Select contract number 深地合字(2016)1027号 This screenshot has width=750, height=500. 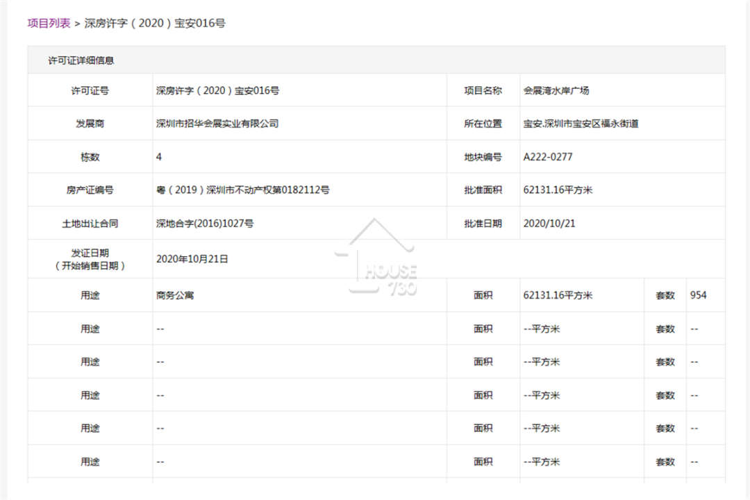(x=205, y=224)
